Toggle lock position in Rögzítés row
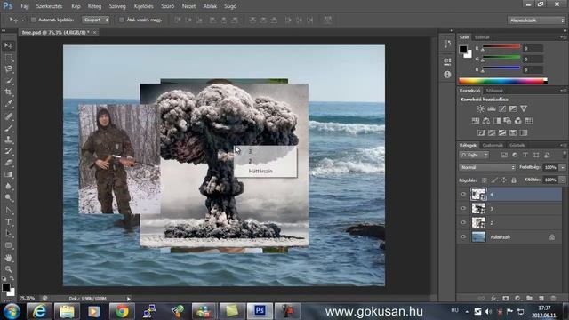The height and width of the screenshot is (320, 569). point(504,180)
